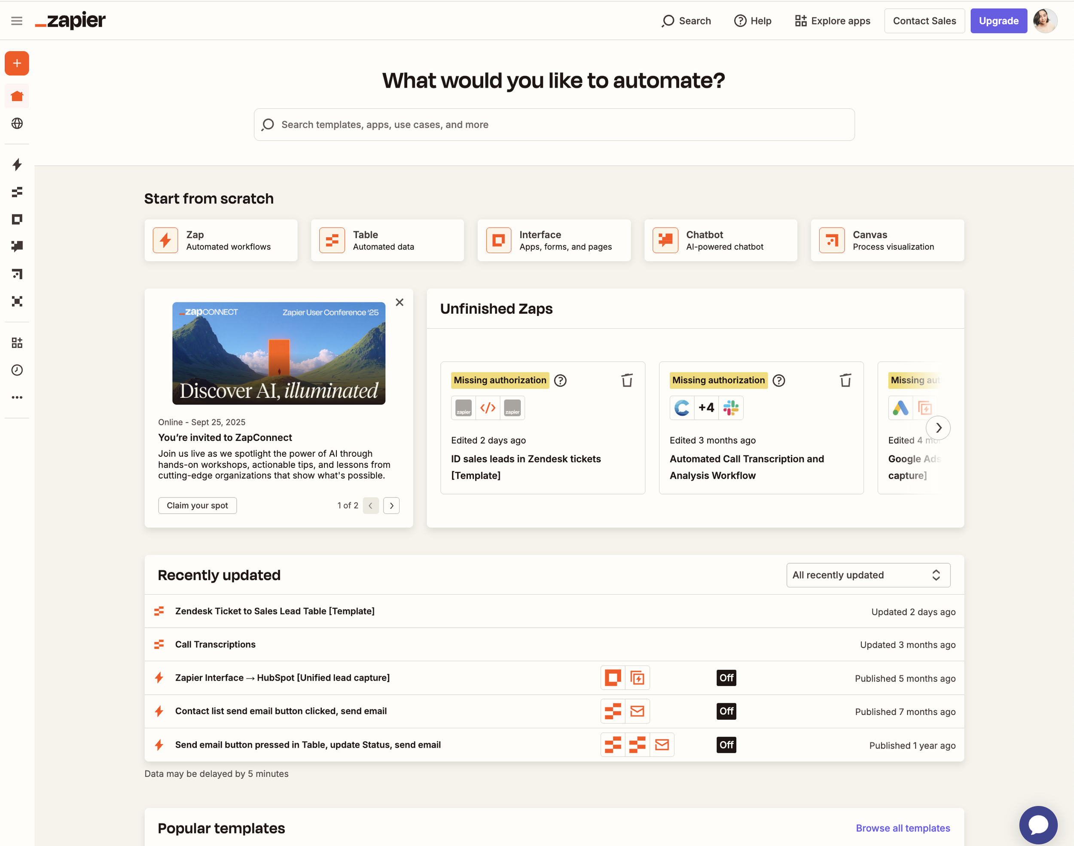Click help icon beside Automated Call Transcription badge
Image resolution: width=1074 pixels, height=846 pixels.
coord(779,380)
